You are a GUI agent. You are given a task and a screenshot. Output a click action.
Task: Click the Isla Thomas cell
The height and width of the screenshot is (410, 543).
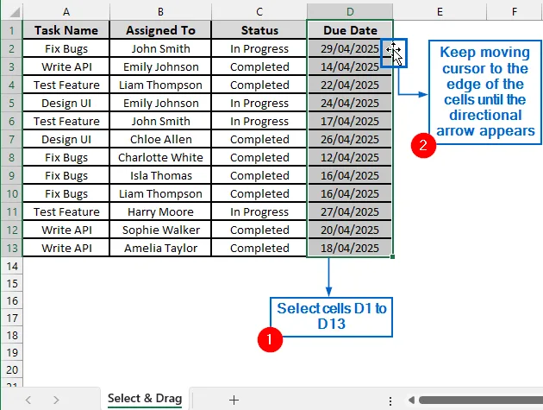pos(160,175)
